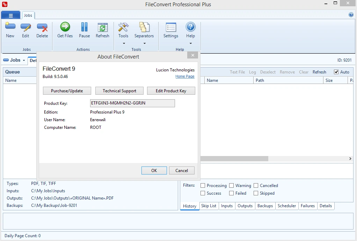
Task: Click the "ID: 9201" label
Action: 344,60
